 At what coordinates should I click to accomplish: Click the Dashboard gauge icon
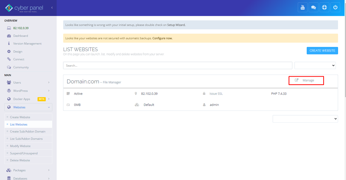[9, 36]
